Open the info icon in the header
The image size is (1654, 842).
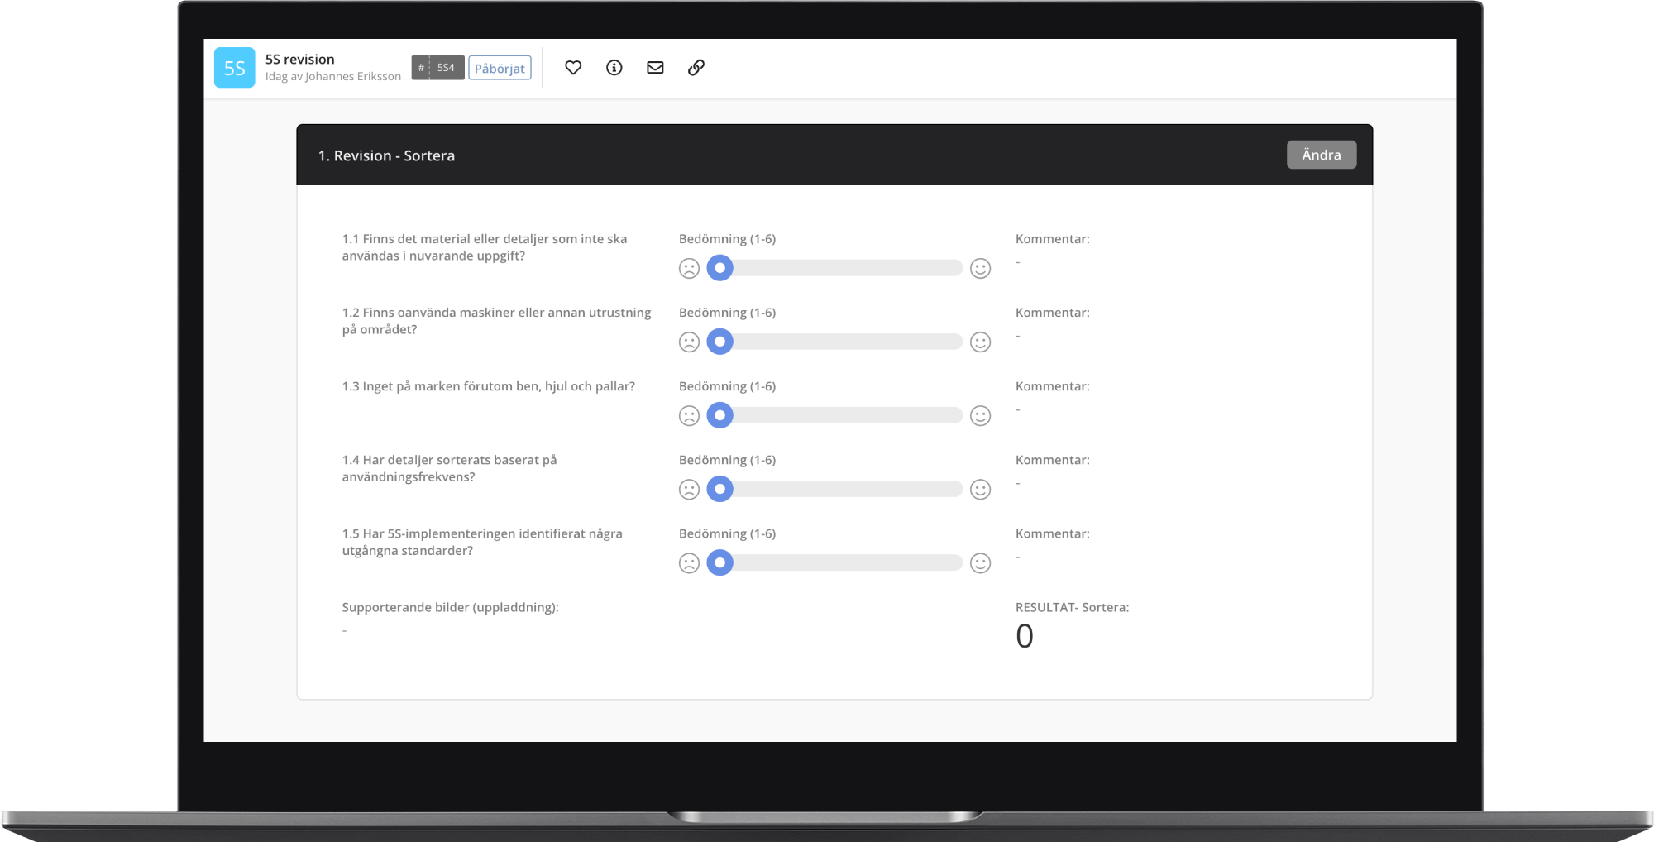(x=614, y=67)
